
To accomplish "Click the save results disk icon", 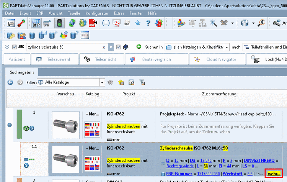I will coord(131,82).
